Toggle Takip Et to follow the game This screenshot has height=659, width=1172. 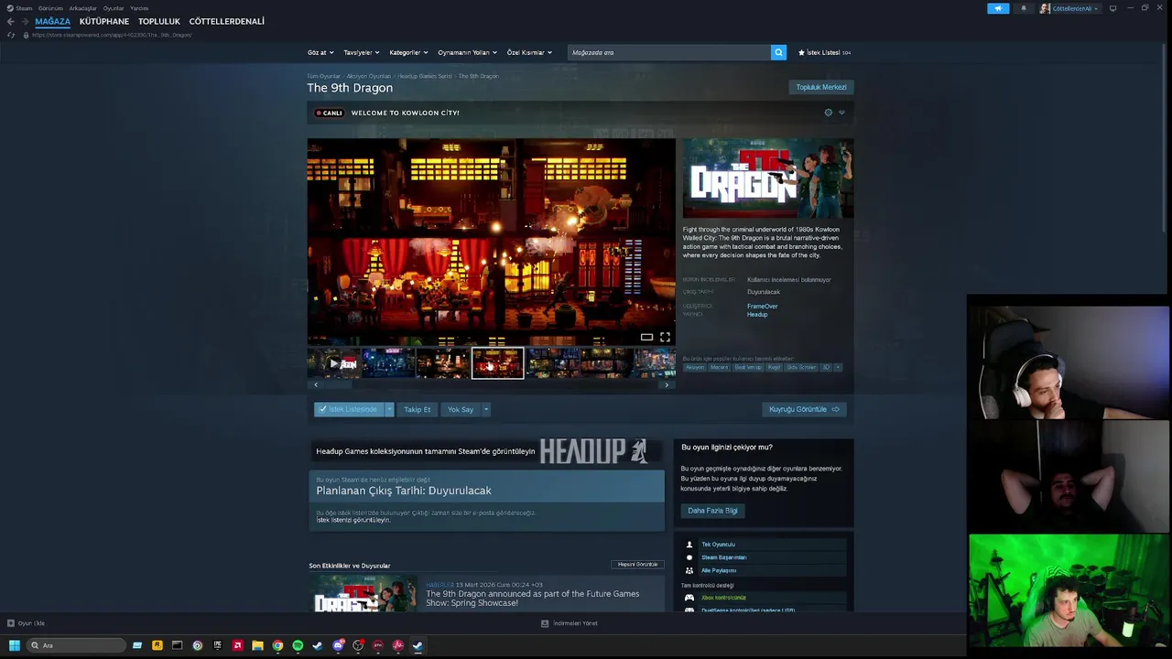pyautogui.click(x=417, y=409)
